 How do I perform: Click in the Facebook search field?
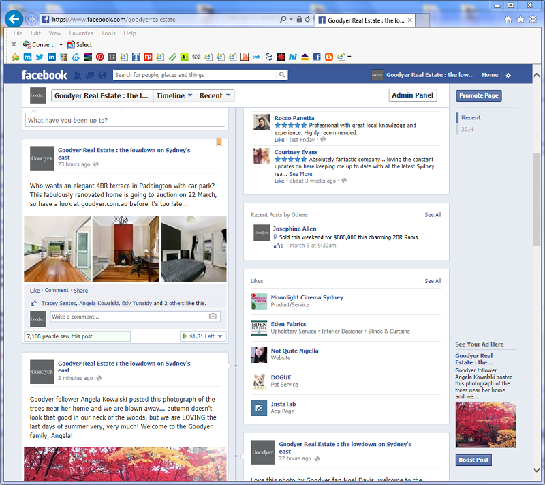tap(195, 75)
